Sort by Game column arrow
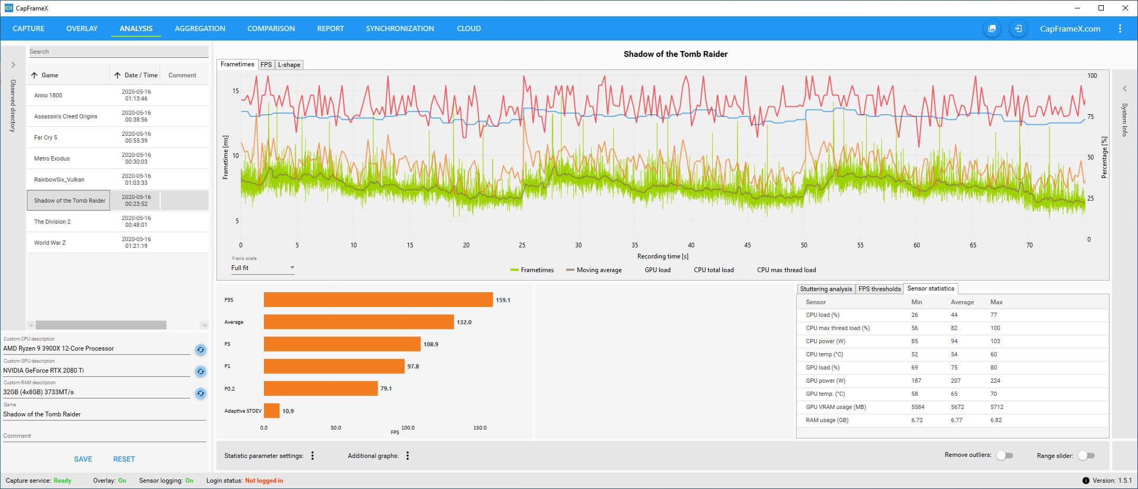 pyautogui.click(x=34, y=75)
